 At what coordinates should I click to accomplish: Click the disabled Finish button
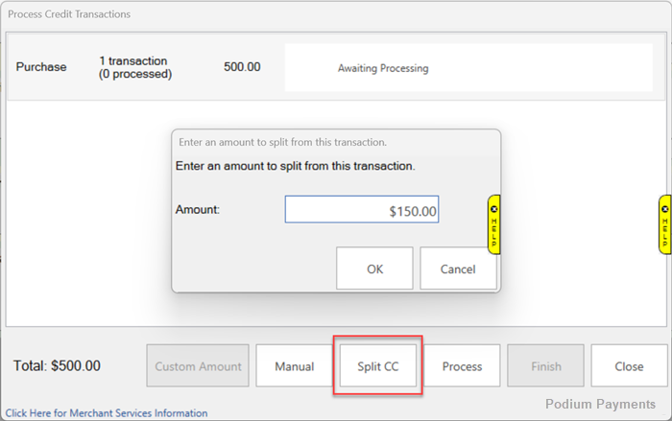(x=545, y=365)
